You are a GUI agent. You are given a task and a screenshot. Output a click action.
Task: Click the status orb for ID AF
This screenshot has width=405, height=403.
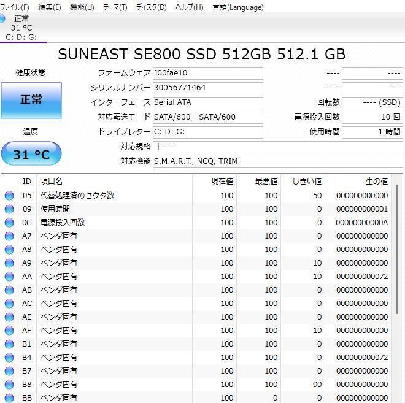pyautogui.click(x=9, y=331)
